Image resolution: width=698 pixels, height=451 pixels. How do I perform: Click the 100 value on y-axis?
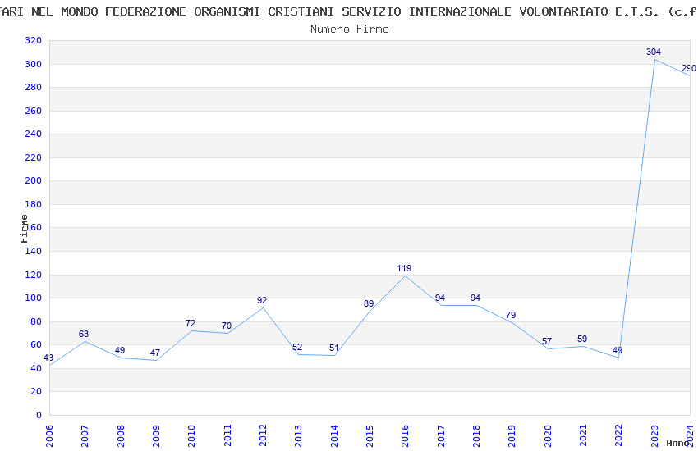click(33, 298)
